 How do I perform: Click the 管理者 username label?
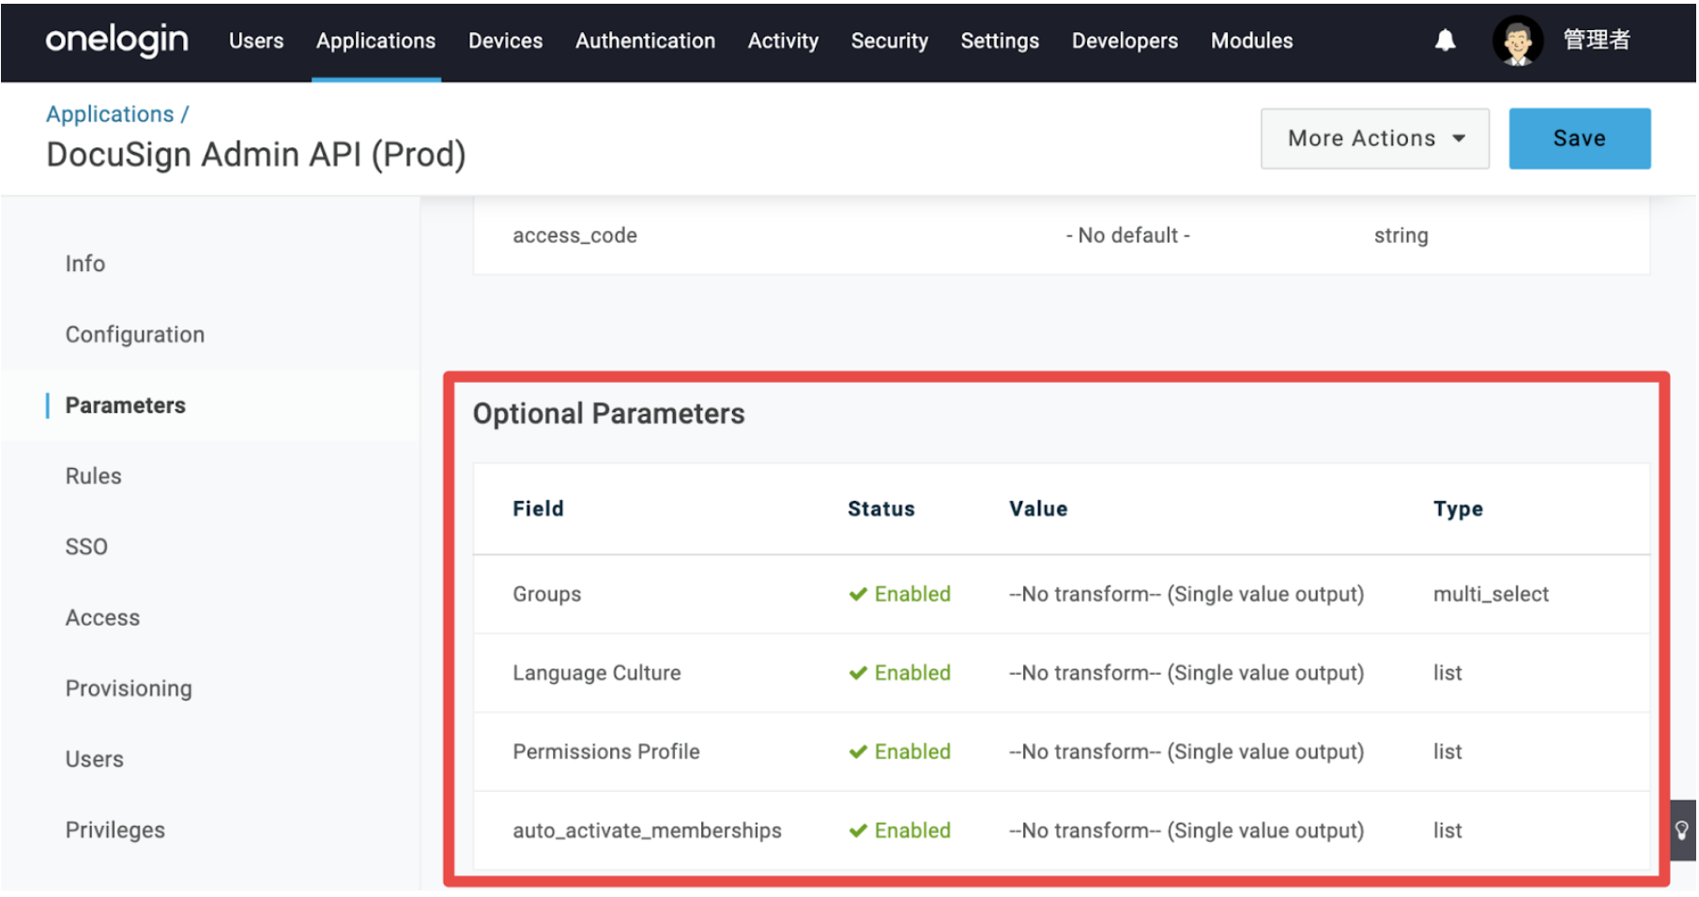tap(1597, 39)
